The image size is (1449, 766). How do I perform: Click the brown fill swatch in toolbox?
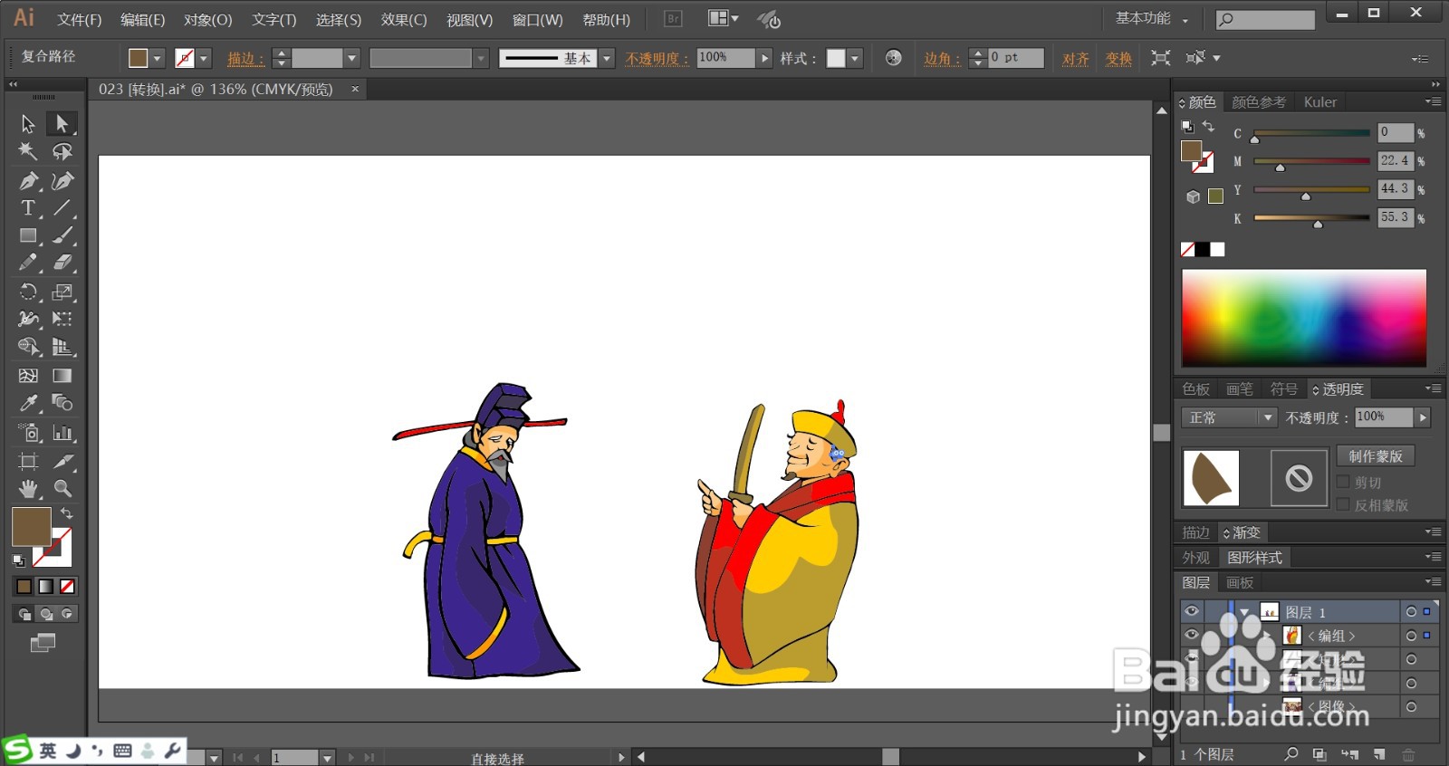click(x=32, y=527)
